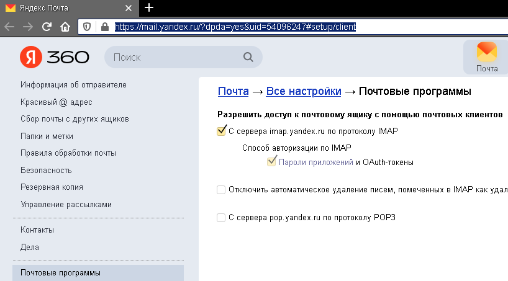The width and height of the screenshot is (508, 281).
Task: Click the browser forward arrow
Action: point(27,27)
